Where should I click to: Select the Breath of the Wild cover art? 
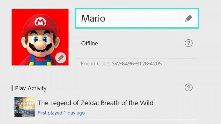(x=24, y=107)
